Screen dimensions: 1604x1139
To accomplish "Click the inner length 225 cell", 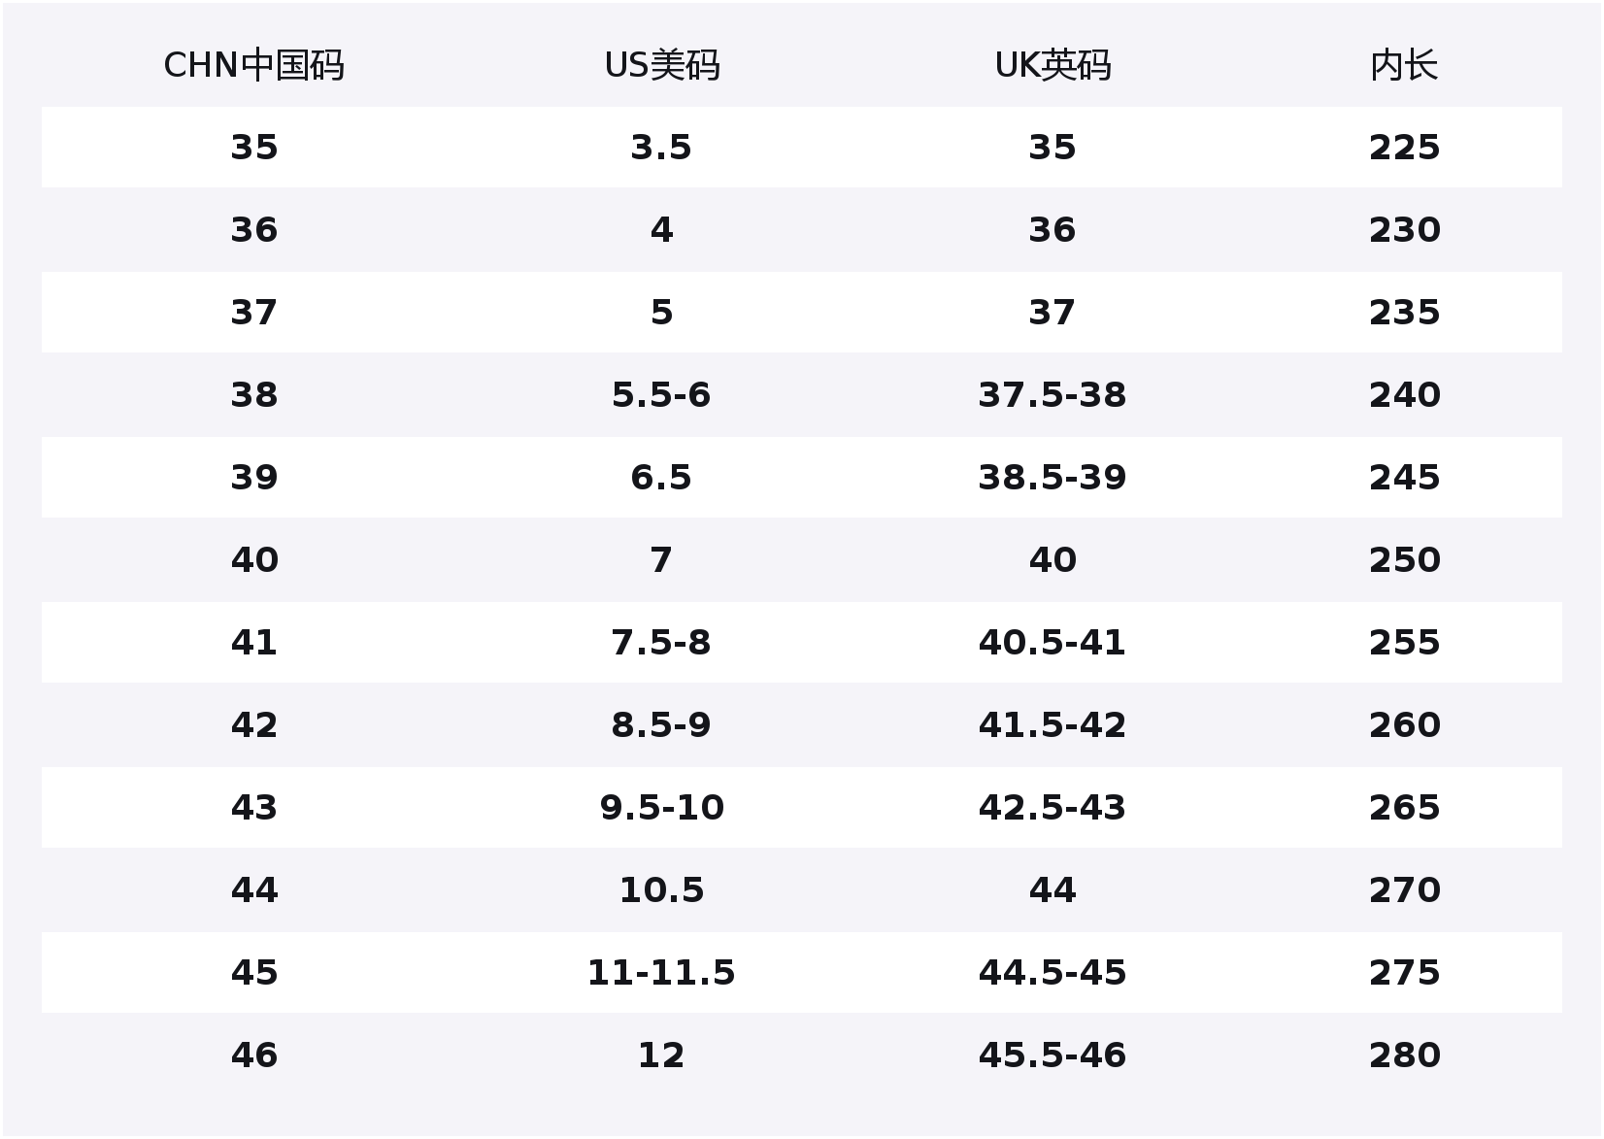I will pyautogui.click(x=1404, y=148).
